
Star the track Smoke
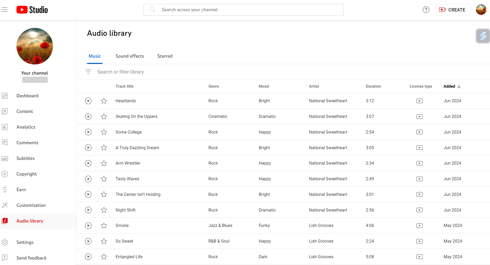click(104, 225)
